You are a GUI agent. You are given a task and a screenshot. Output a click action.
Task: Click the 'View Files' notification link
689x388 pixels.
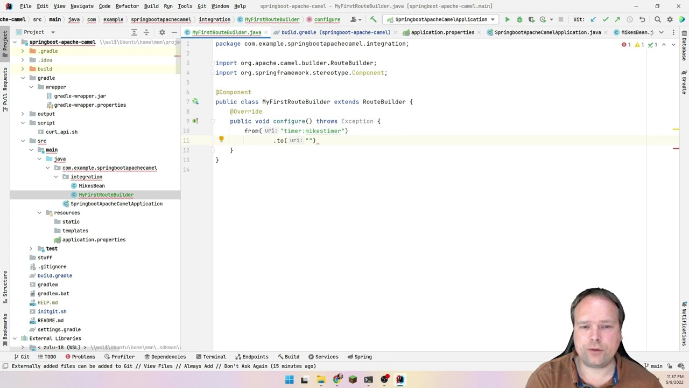click(158, 366)
